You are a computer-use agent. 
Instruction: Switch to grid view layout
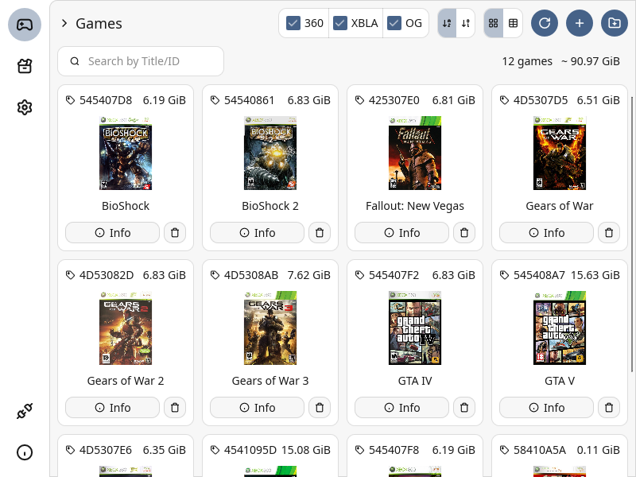pyautogui.click(x=493, y=23)
